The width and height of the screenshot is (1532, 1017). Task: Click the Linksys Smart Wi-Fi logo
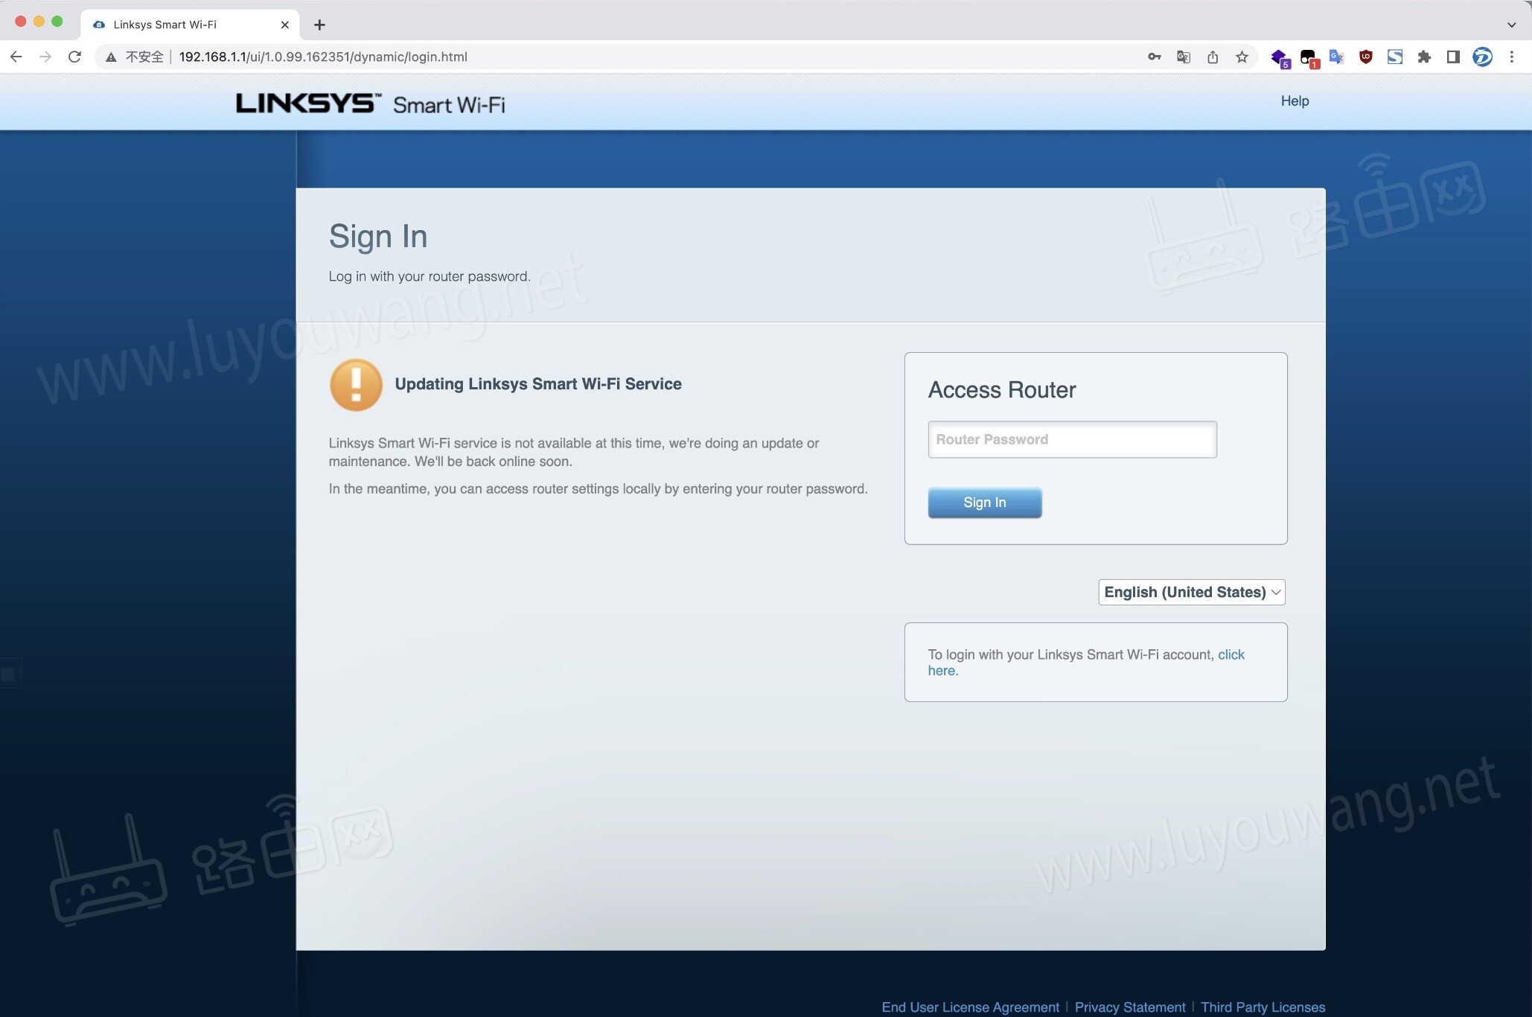pos(370,103)
